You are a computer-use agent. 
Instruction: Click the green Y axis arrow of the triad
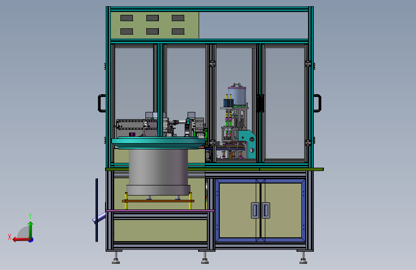(31, 230)
